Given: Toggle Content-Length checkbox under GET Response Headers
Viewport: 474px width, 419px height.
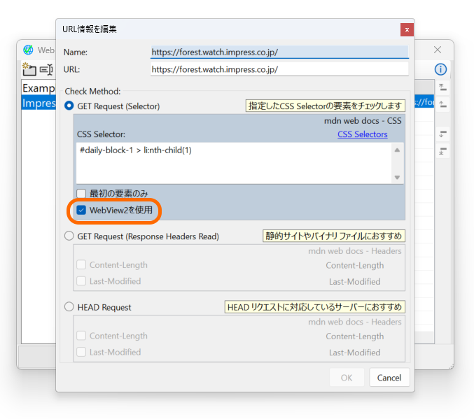Looking at the screenshot, I should pos(81,264).
